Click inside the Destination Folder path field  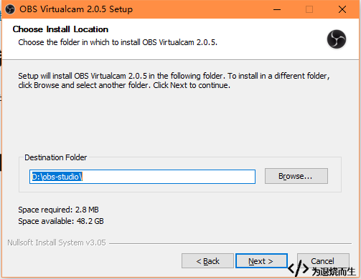(142, 177)
